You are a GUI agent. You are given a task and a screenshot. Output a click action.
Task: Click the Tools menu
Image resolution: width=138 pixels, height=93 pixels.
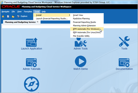pyautogui.click(x=37, y=12)
